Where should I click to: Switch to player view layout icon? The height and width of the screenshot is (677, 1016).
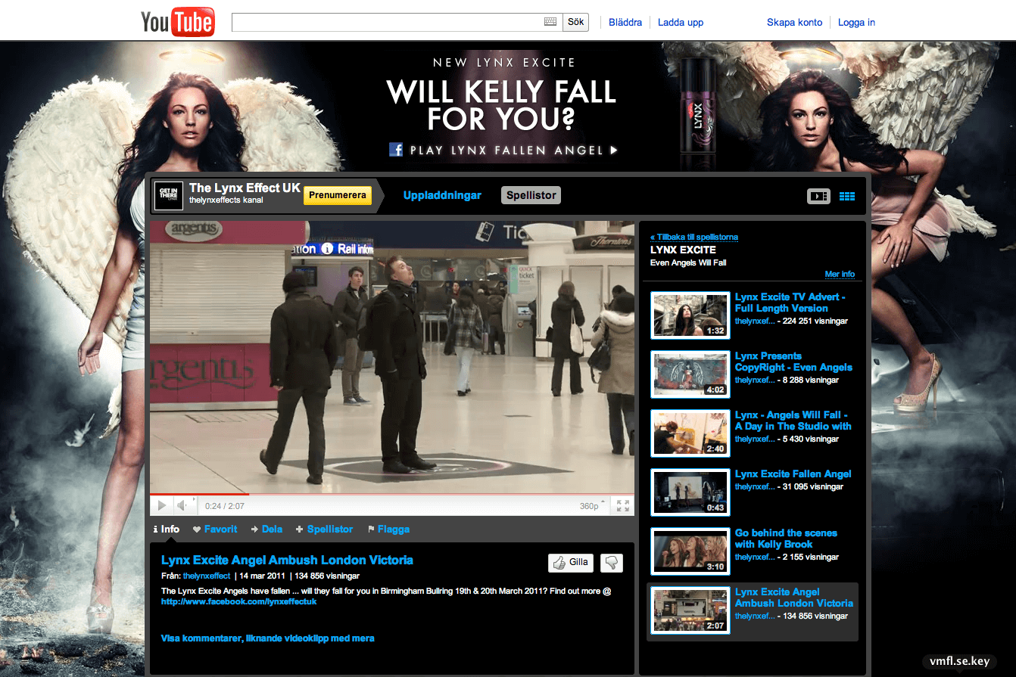(x=818, y=196)
